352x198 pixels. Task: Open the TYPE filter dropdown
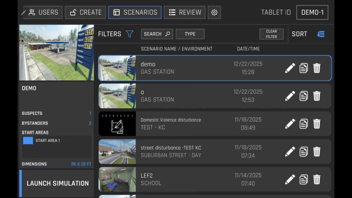click(x=190, y=34)
